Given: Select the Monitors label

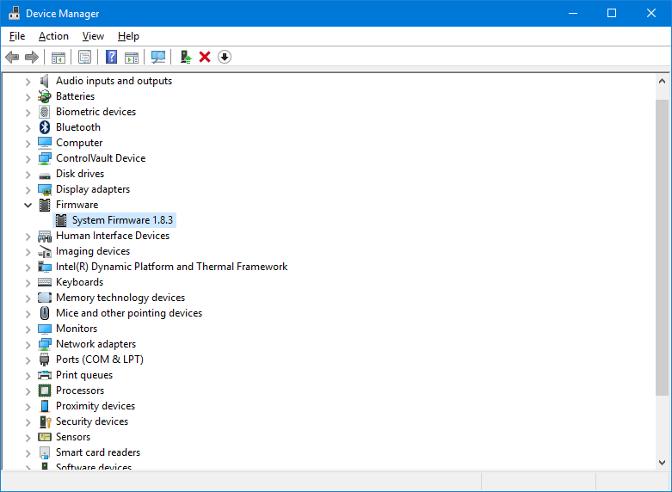Looking at the screenshot, I should pos(77,329).
